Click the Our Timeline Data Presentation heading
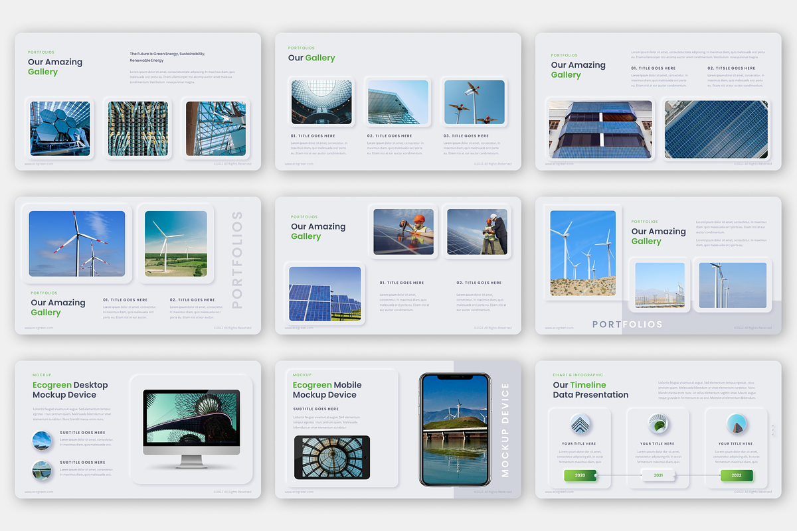Viewport: 797px width, 531px height. coord(590,390)
